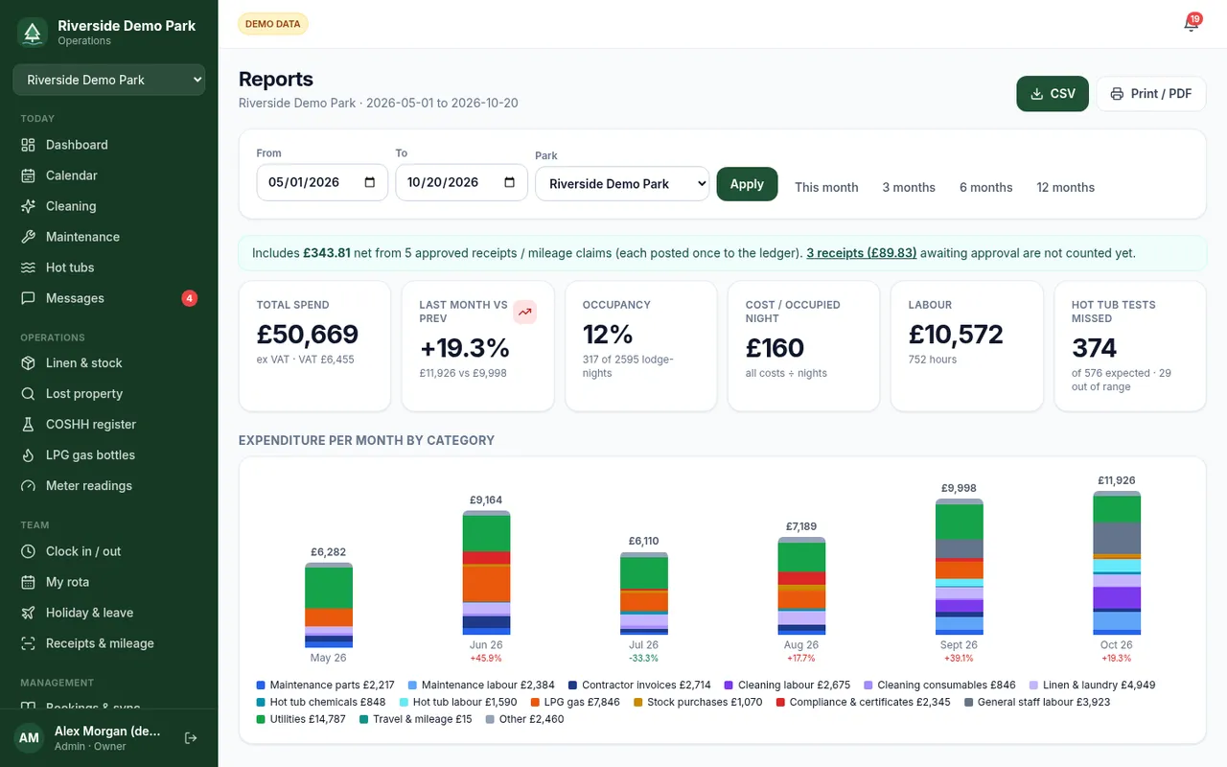Click the Utilities green legend swatch
This screenshot has height=767, width=1227.
261,719
